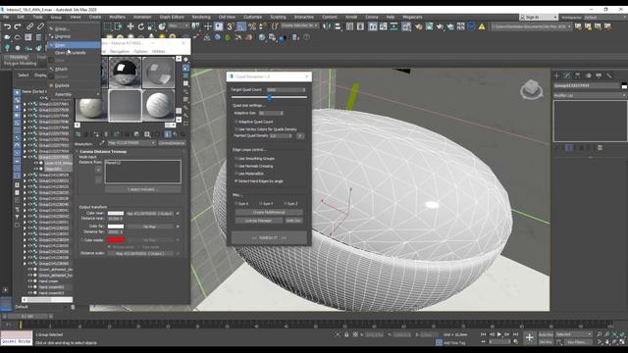Screen dimensions: 628x353
Task: Activate the Select and Rotate tool
Action: point(141,26)
